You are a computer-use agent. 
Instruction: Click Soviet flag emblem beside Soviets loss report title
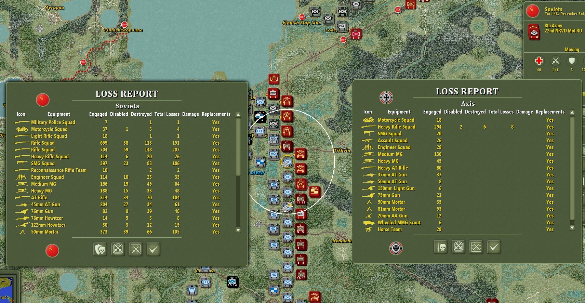pos(43,100)
